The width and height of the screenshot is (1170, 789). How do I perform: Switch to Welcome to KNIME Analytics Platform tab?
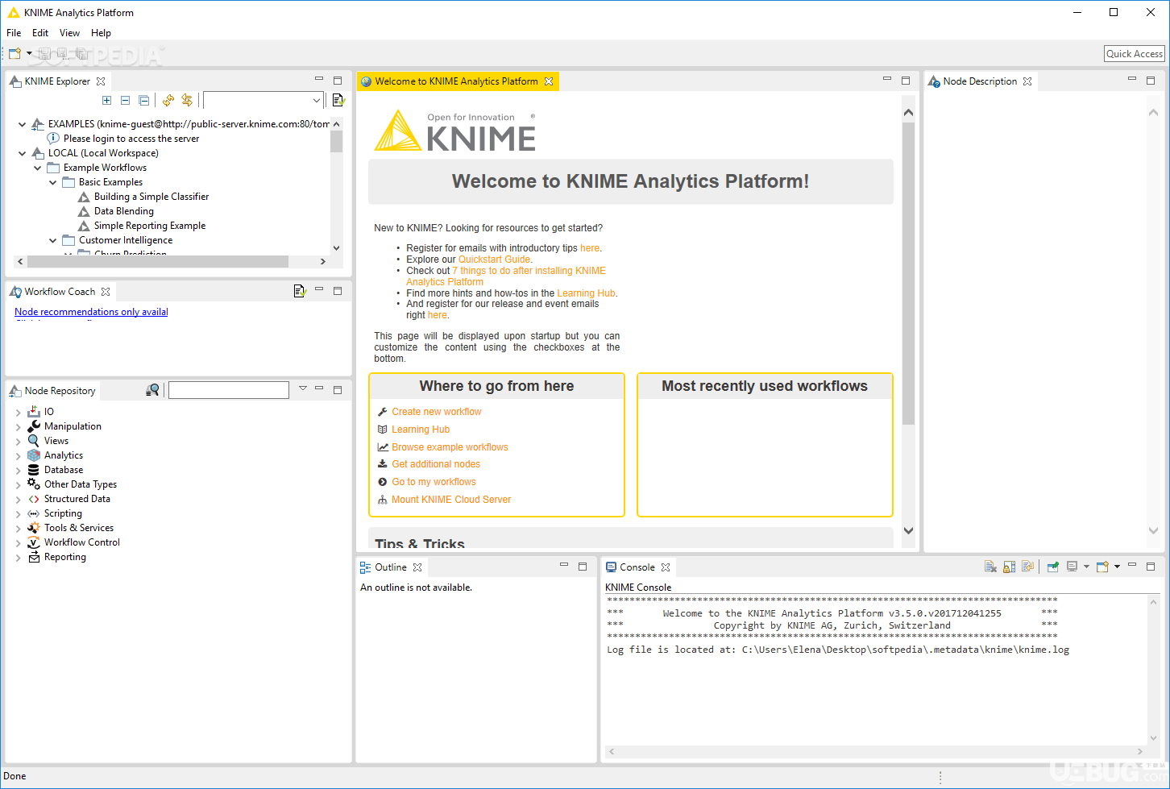[x=456, y=81]
